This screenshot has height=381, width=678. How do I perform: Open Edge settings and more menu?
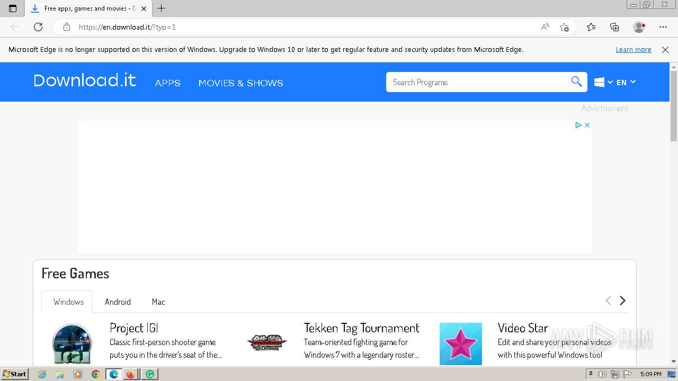pyautogui.click(x=663, y=27)
